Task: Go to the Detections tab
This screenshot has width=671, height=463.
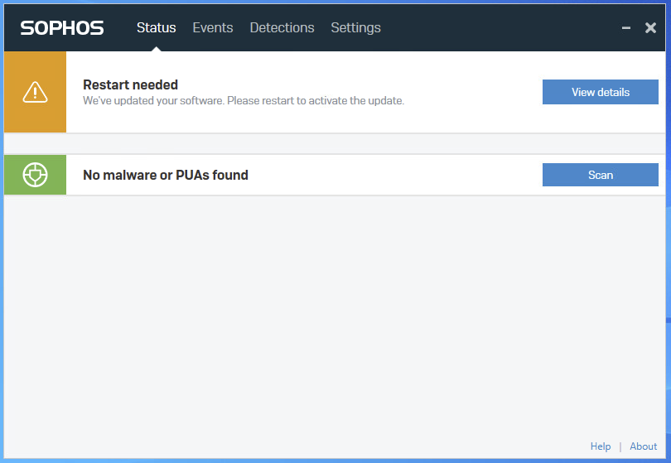Action: pyautogui.click(x=282, y=28)
